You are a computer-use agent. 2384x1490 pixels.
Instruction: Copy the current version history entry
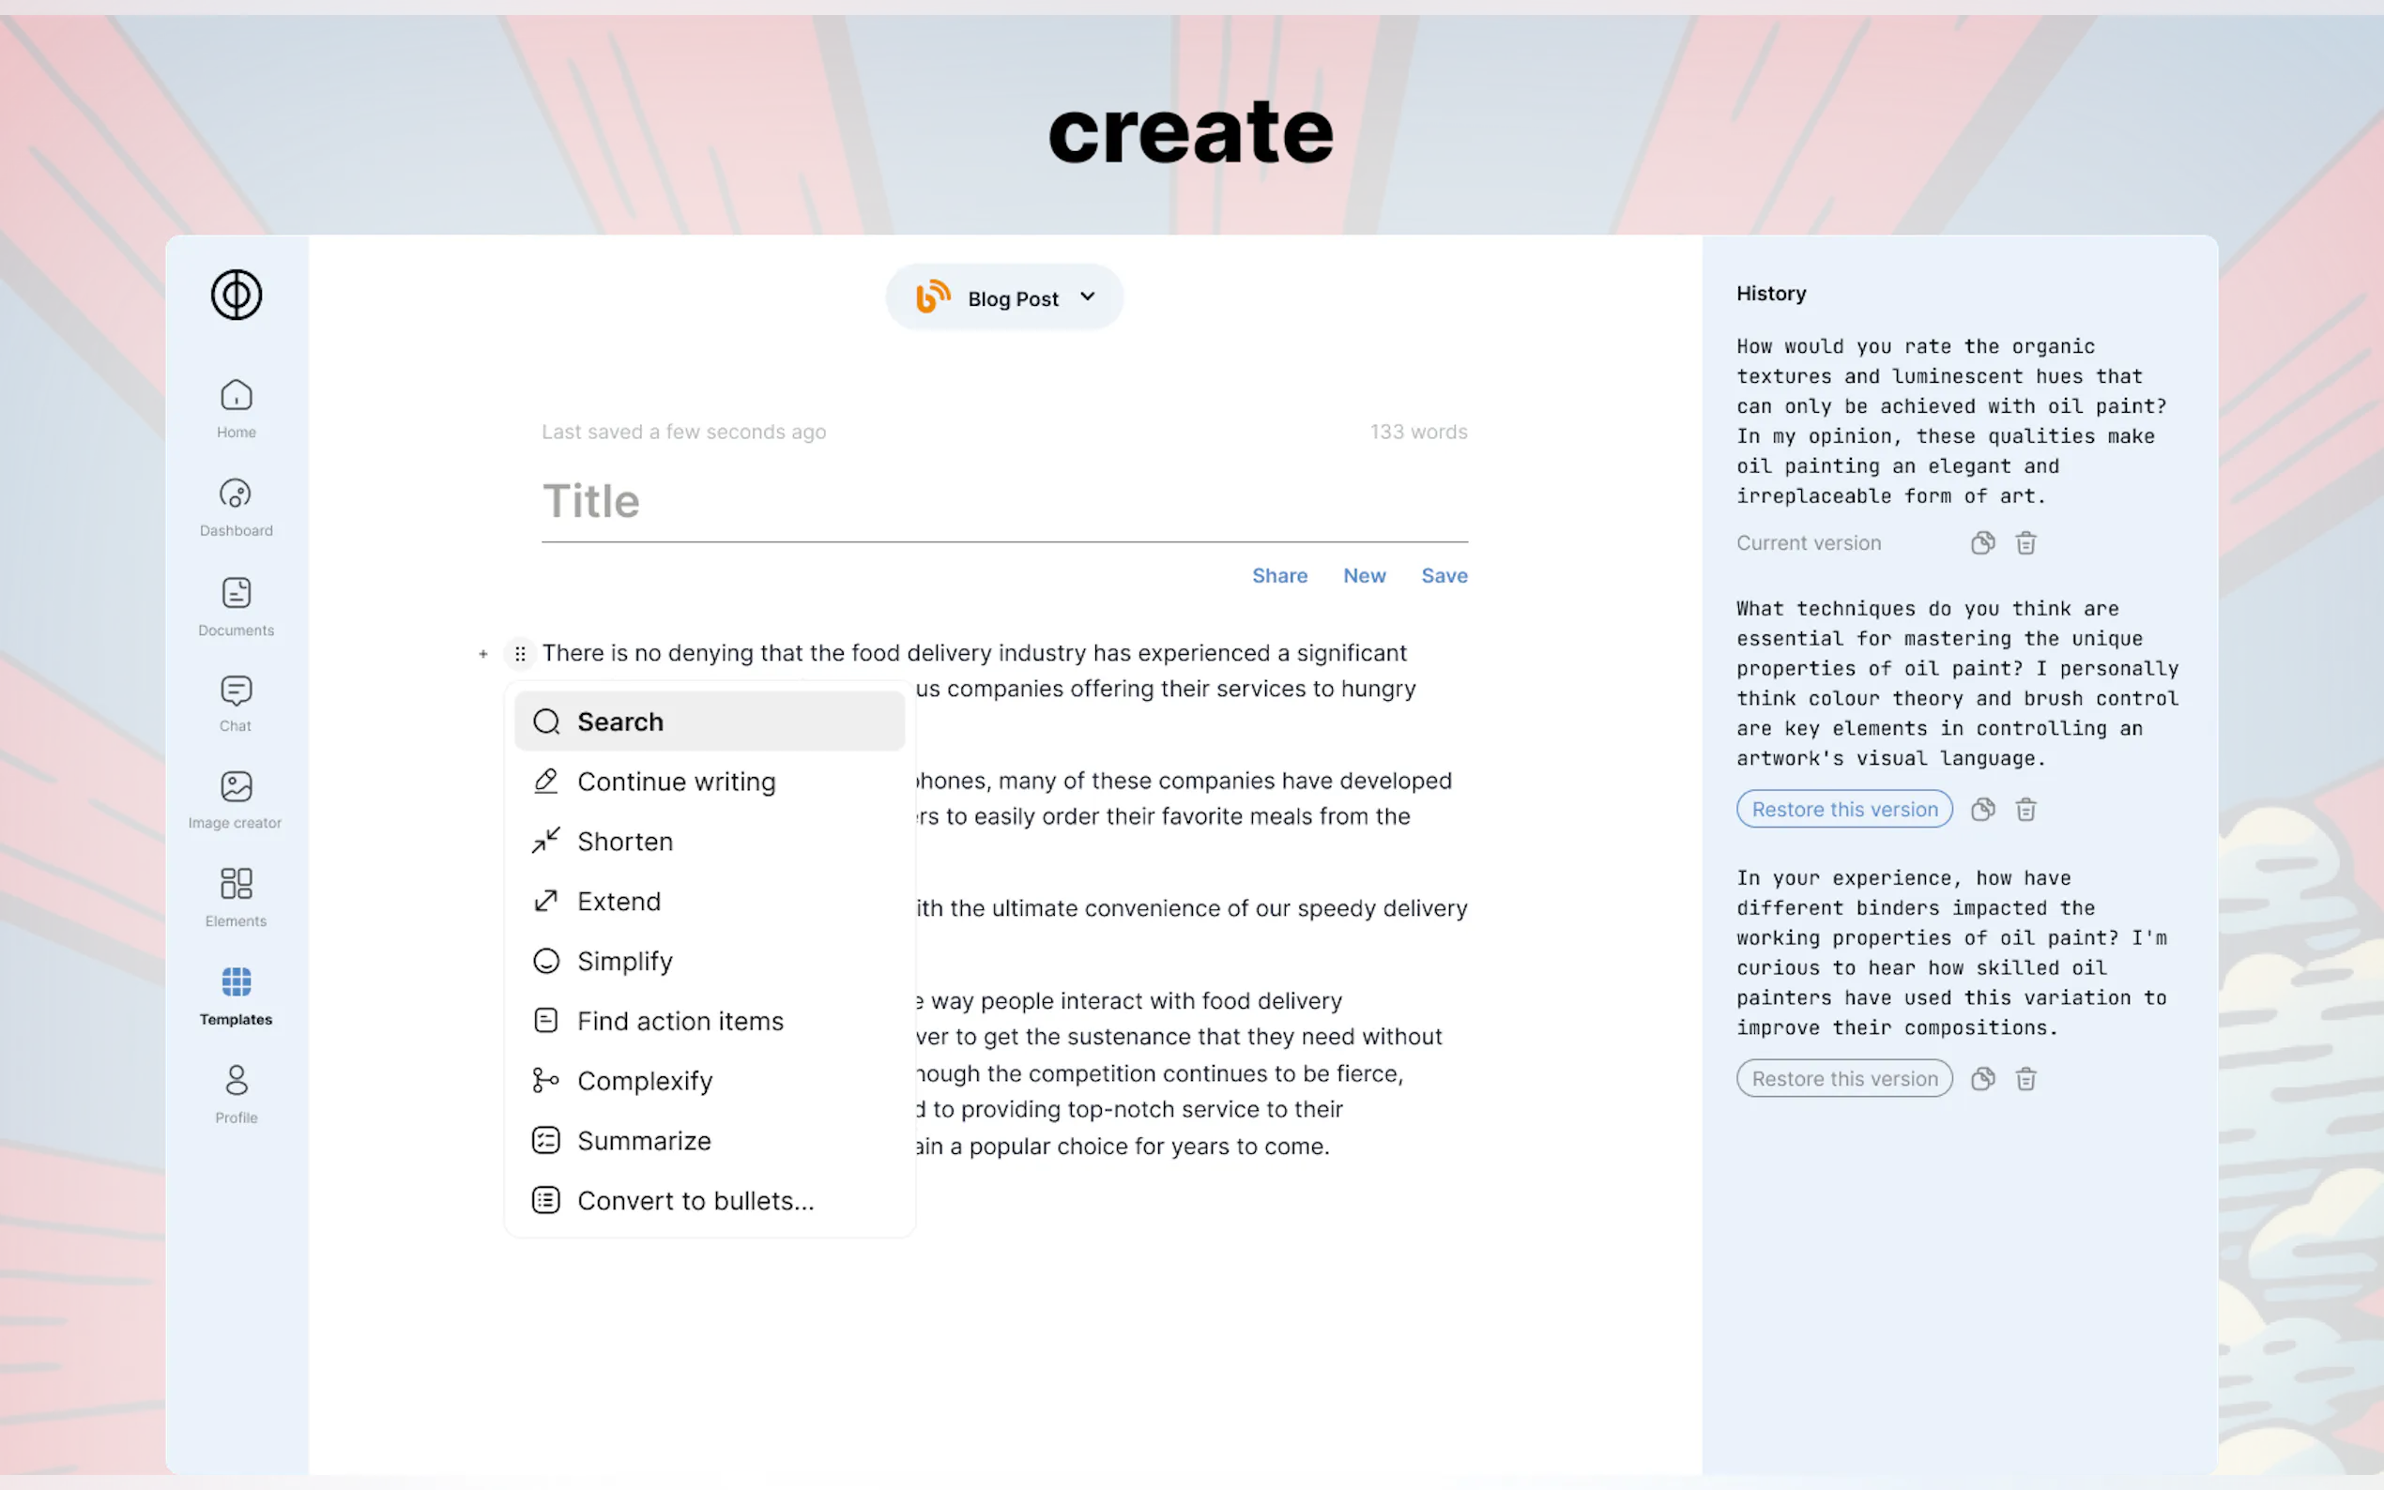1982,543
